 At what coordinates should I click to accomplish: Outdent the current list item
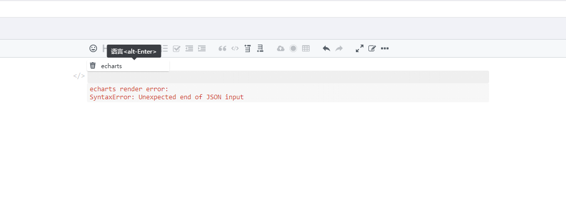coord(189,48)
